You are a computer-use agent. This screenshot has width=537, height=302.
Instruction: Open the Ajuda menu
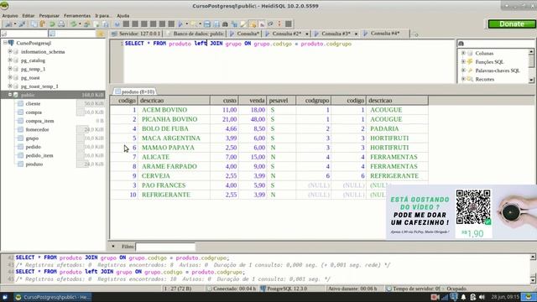123,16
